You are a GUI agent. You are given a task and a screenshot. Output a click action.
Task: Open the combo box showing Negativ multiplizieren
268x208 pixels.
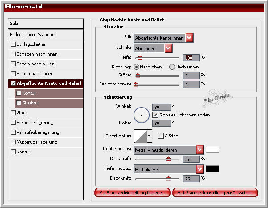click(x=169, y=150)
